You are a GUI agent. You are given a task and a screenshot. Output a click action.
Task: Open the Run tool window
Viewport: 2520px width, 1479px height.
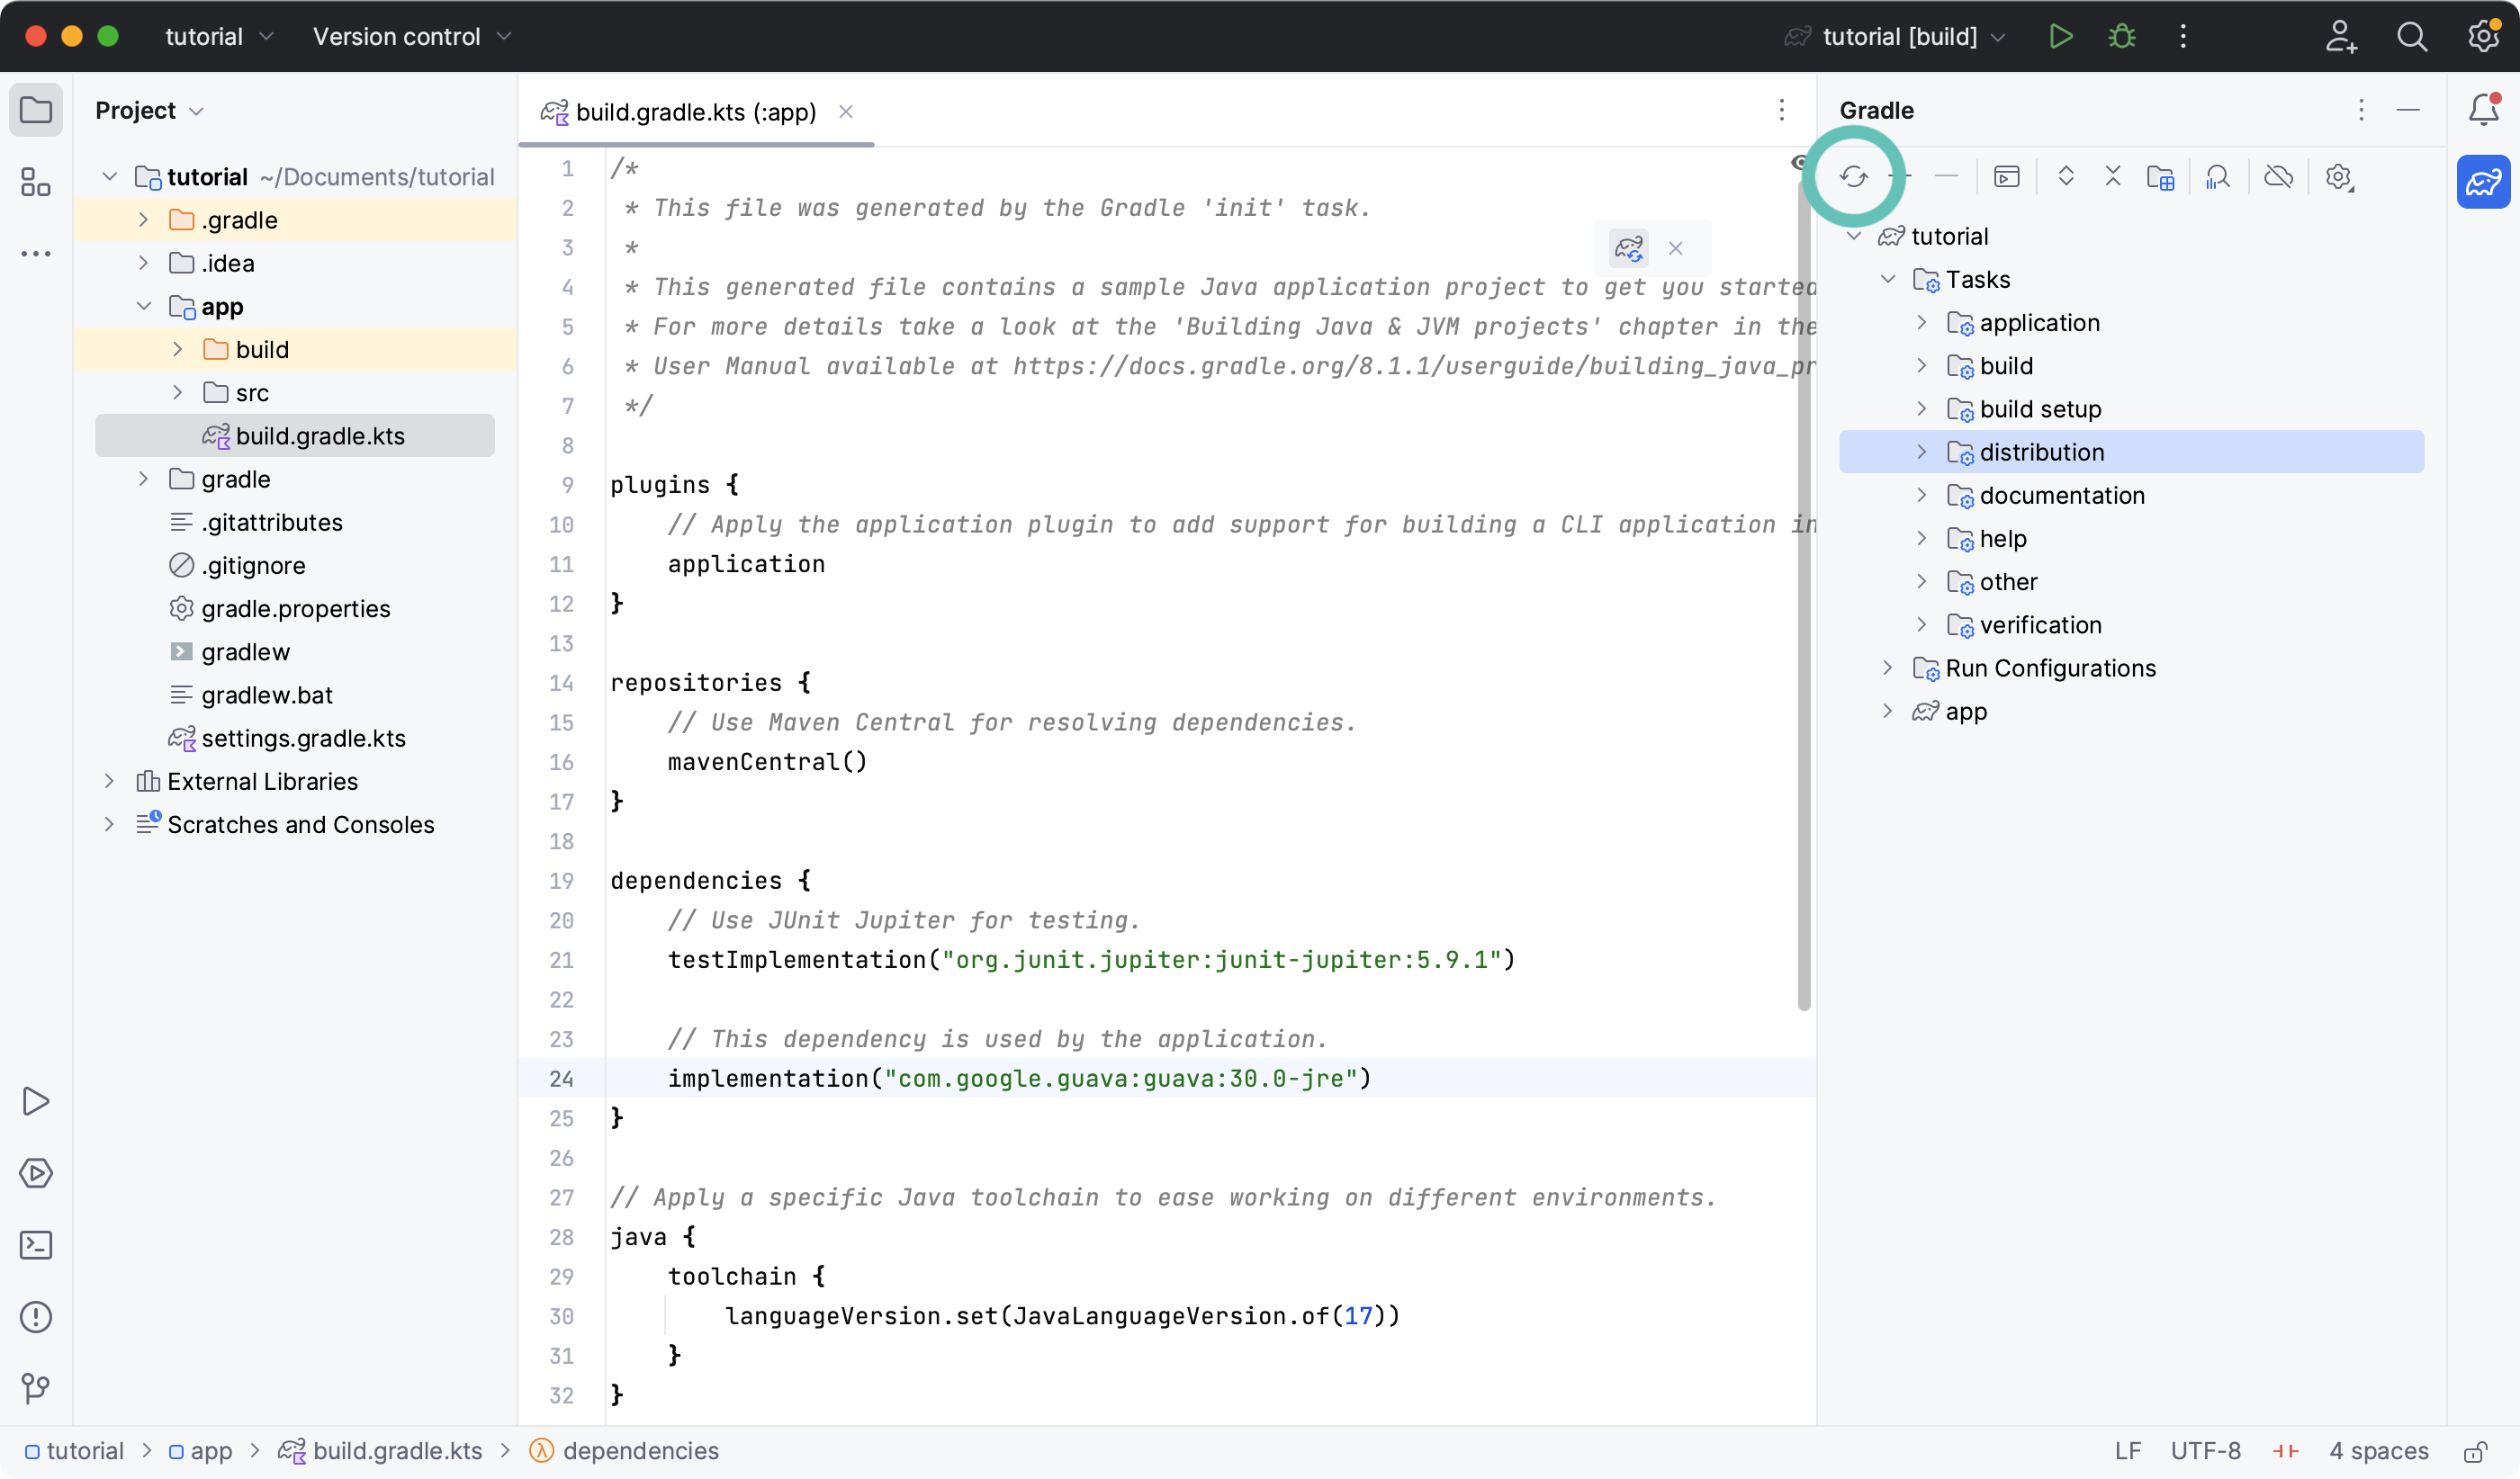click(x=36, y=1101)
